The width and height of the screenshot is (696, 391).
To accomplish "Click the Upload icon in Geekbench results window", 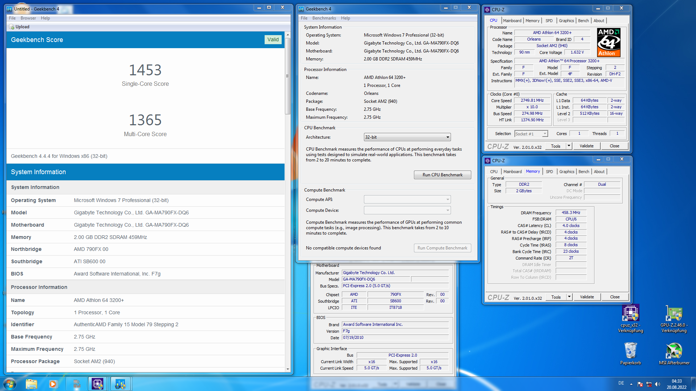I will (12, 27).
